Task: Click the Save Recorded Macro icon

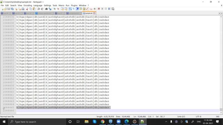Action: (113, 9)
